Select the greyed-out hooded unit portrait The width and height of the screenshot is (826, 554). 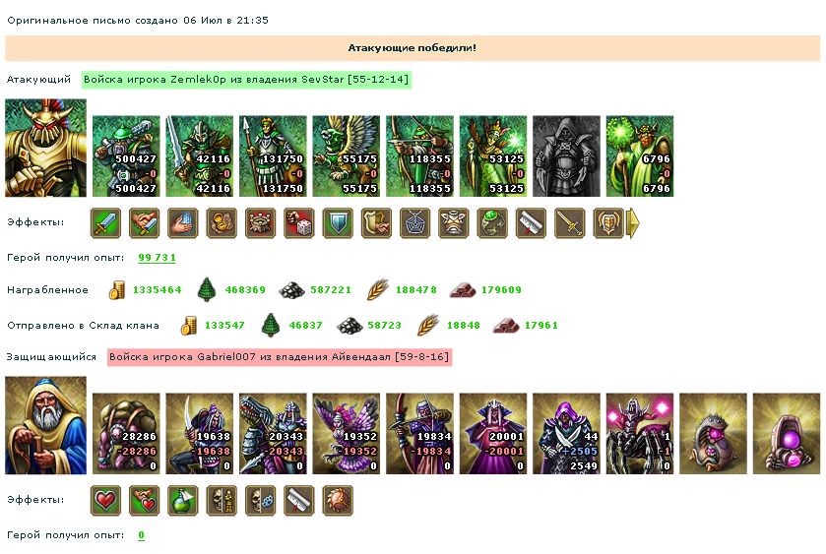(x=566, y=156)
